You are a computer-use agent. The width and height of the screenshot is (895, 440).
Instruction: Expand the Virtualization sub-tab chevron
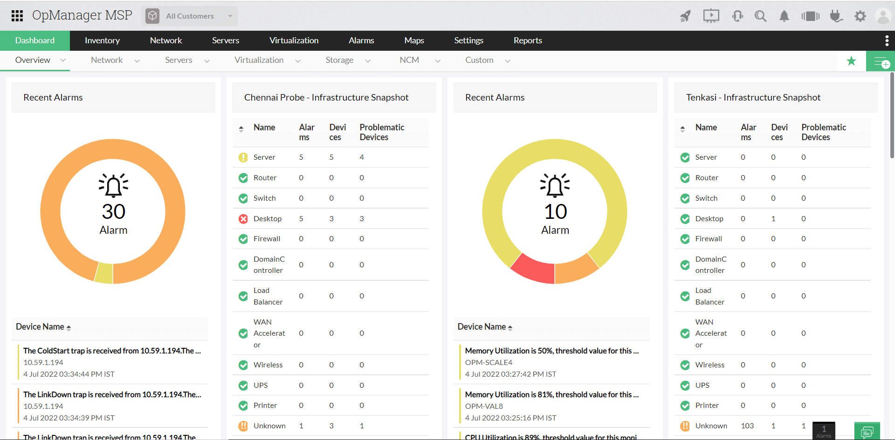(x=298, y=61)
